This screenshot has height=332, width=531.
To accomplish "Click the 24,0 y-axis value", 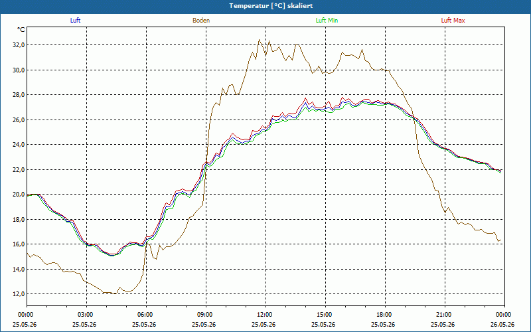I will (19, 145).
